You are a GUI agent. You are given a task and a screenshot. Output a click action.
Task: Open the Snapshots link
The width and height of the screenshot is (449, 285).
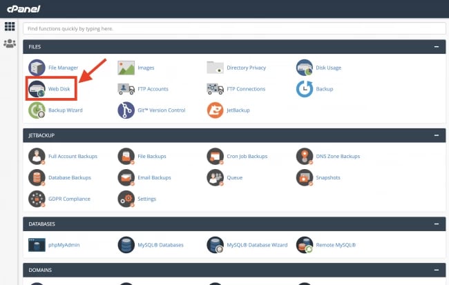(328, 177)
